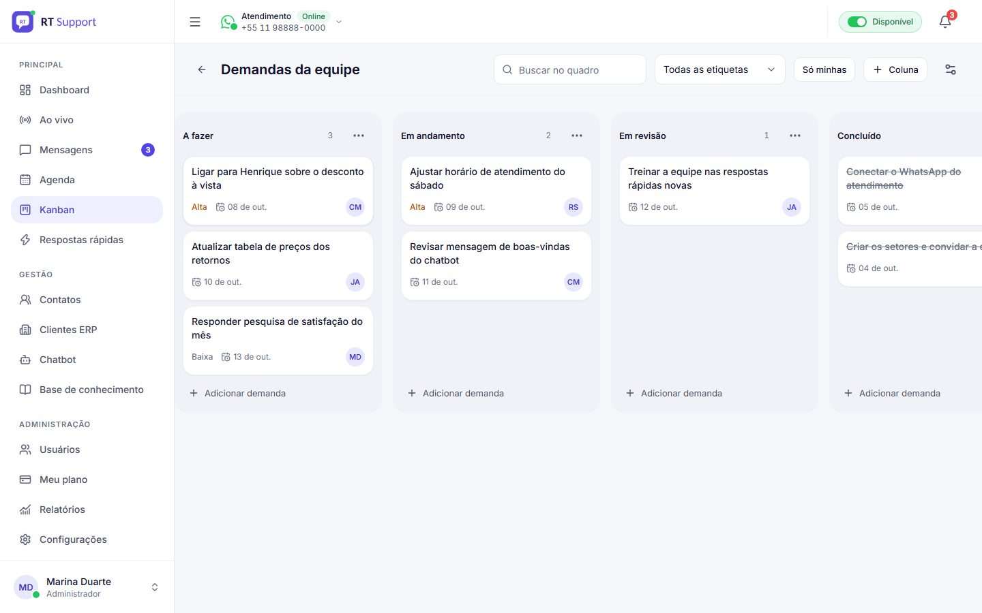Open Dashboard in the sidebar

(87, 90)
